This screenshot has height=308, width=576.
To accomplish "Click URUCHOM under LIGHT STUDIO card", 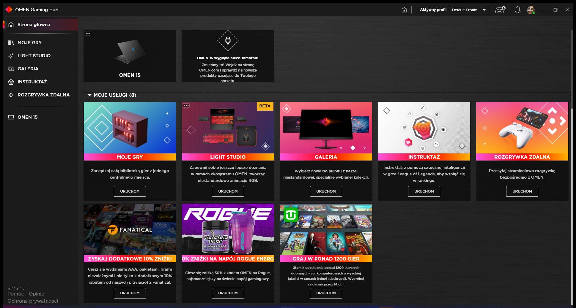I will [228, 191].
